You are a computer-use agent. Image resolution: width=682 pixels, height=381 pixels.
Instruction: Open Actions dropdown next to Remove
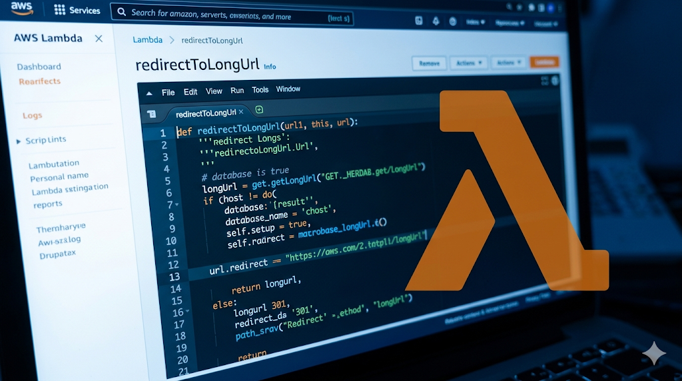click(x=468, y=63)
